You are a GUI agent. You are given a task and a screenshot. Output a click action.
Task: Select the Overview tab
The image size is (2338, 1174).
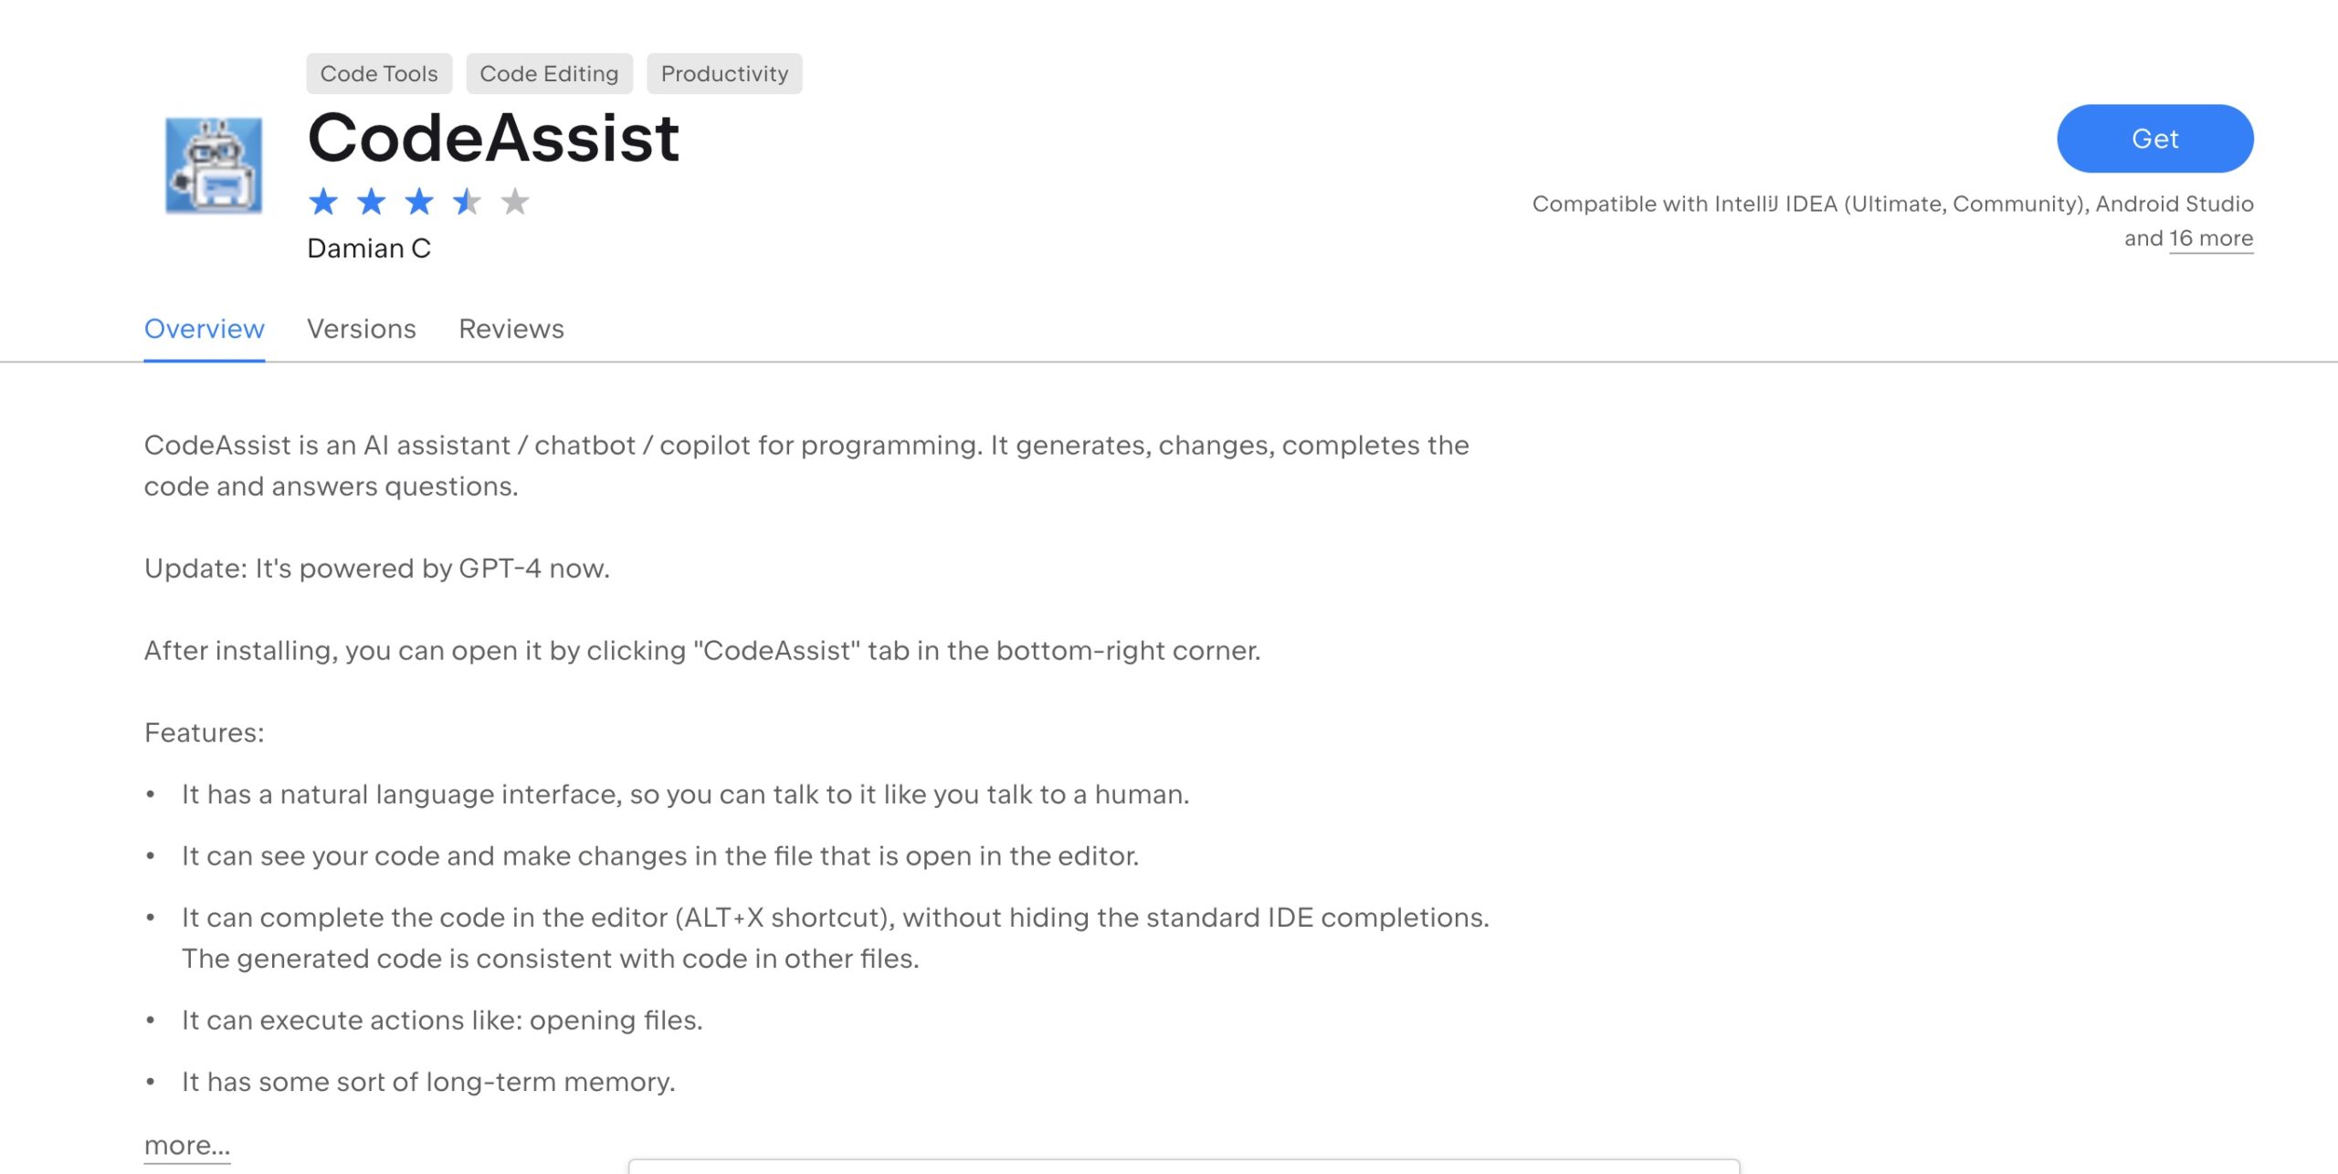pyautogui.click(x=205, y=329)
